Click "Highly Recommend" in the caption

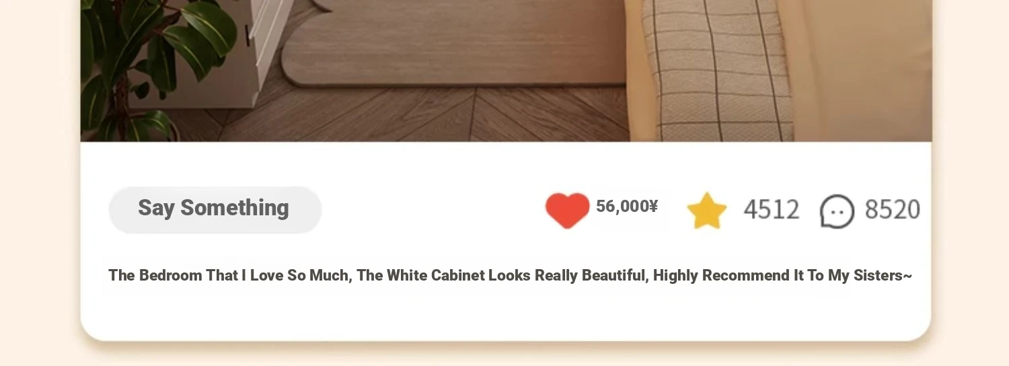721,275
